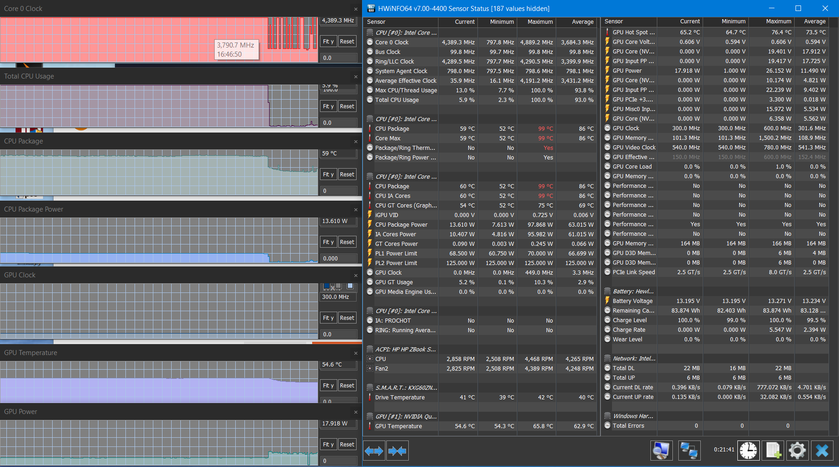Open the sensor monitor magnifier icon

pos(661,451)
